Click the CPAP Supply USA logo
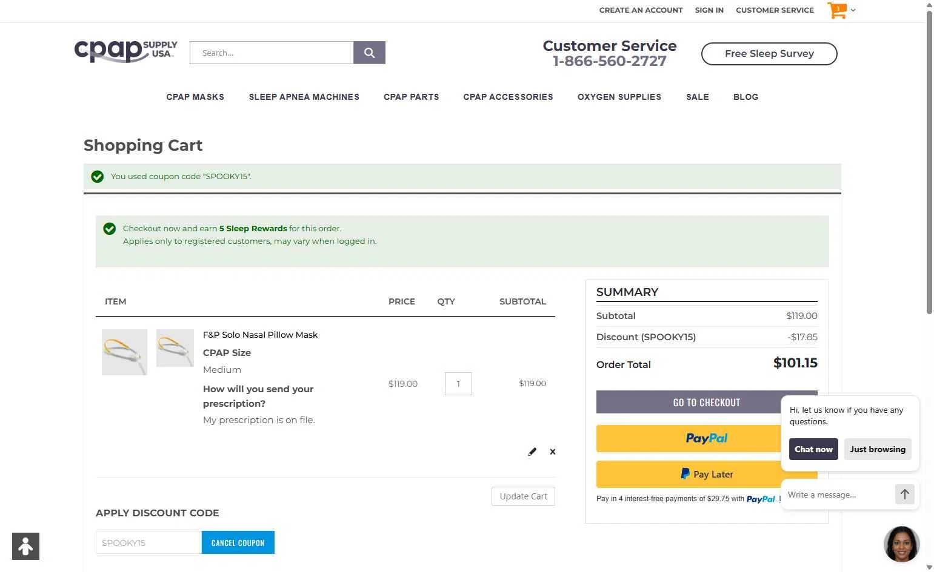Screen dimensions: 934x572 click(x=126, y=51)
